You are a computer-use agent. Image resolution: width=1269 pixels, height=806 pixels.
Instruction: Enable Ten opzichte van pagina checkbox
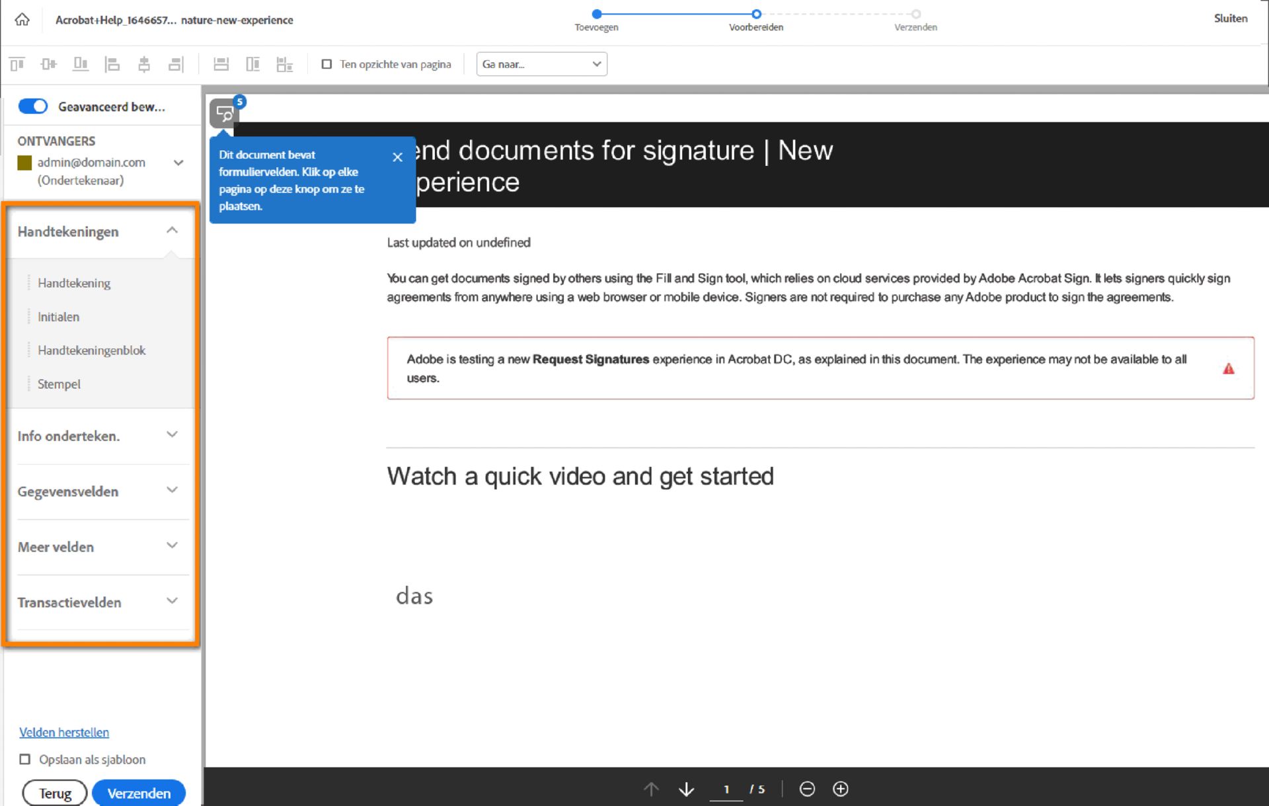point(327,64)
